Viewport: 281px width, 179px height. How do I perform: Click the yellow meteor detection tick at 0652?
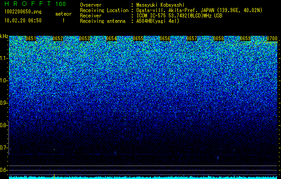point(55,176)
